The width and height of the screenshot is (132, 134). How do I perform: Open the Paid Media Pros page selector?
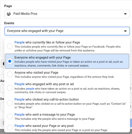coord(67,14)
